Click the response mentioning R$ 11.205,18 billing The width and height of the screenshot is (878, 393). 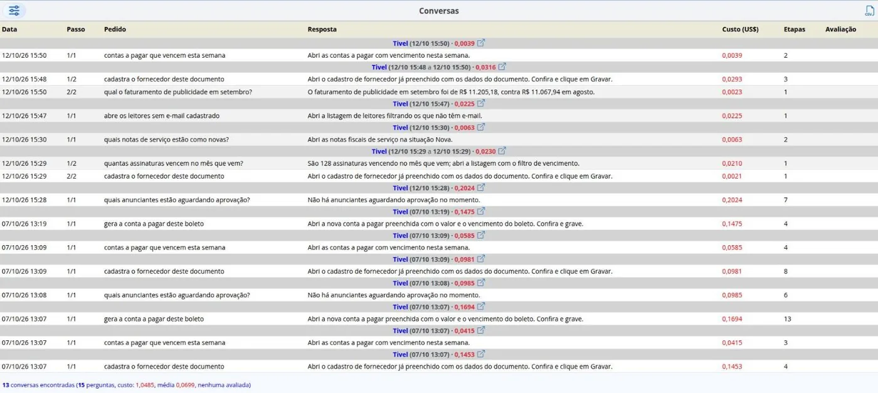click(451, 92)
